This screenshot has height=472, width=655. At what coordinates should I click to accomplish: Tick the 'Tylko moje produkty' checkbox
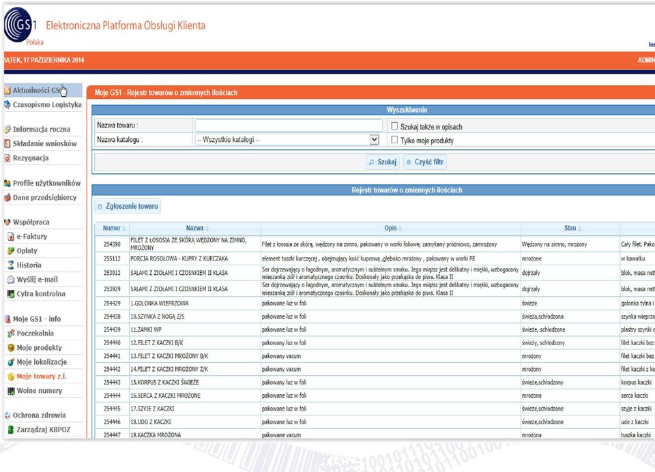click(394, 140)
